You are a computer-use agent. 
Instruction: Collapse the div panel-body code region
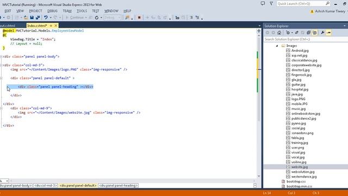click(1, 57)
